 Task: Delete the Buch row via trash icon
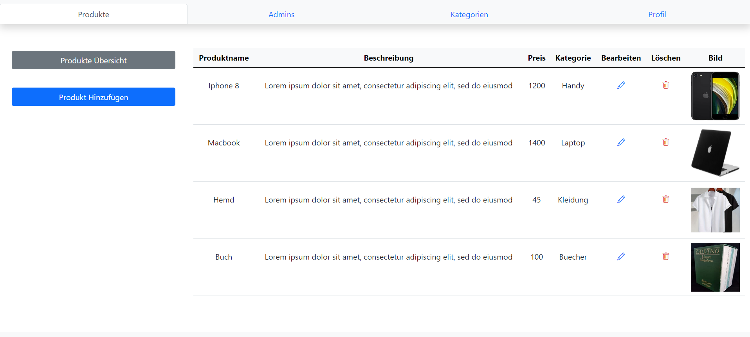pos(665,256)
